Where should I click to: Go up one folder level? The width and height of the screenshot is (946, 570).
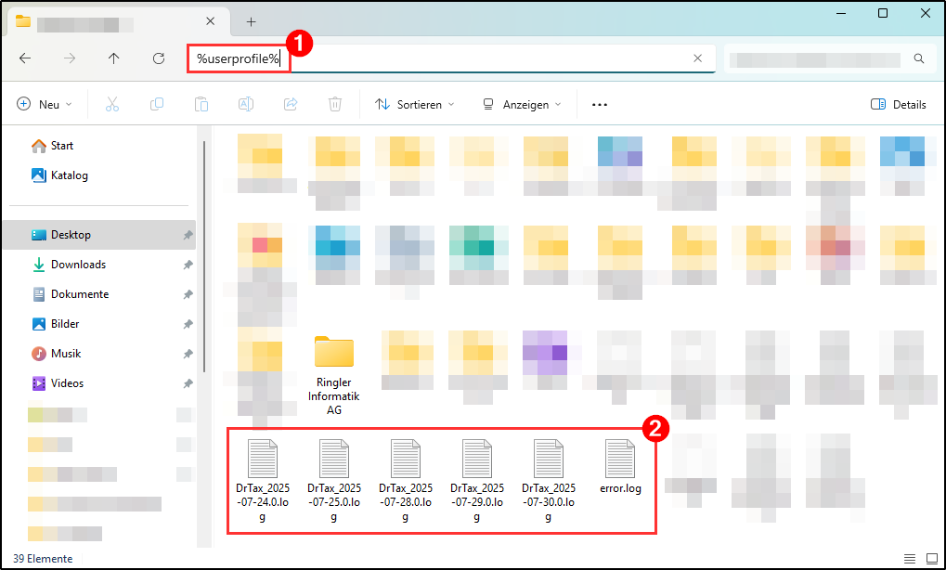tap(114, 58)
